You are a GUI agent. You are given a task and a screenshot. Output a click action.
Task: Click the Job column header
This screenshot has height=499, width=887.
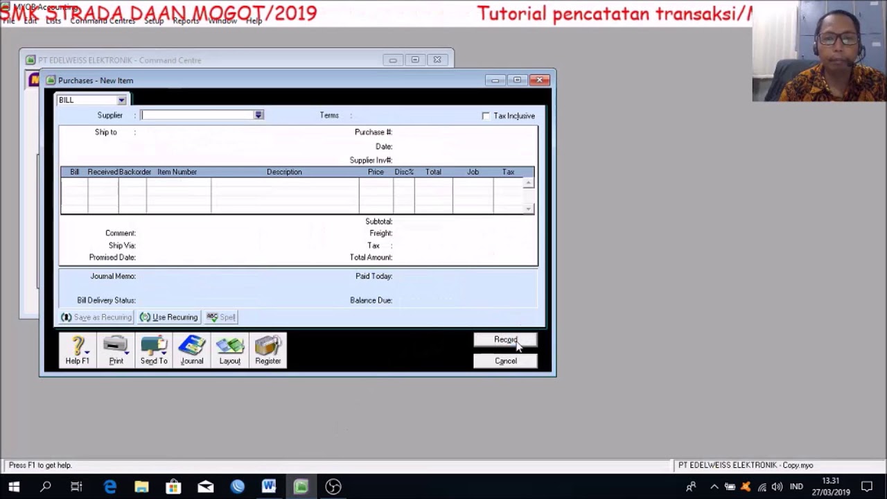[x=473, y=172]
